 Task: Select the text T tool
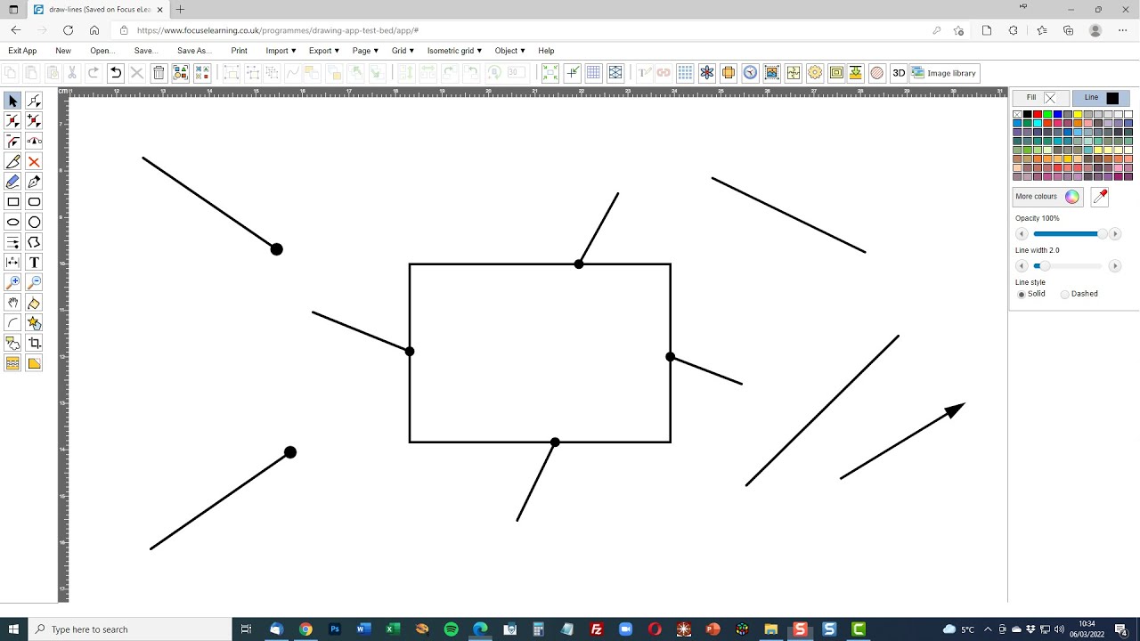point(34,263)
